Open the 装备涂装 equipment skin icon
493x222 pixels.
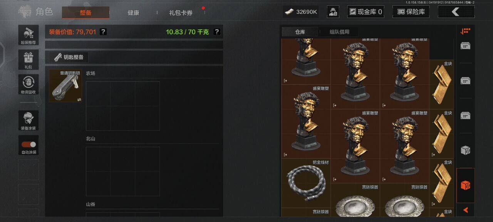[x=29, y=120]
